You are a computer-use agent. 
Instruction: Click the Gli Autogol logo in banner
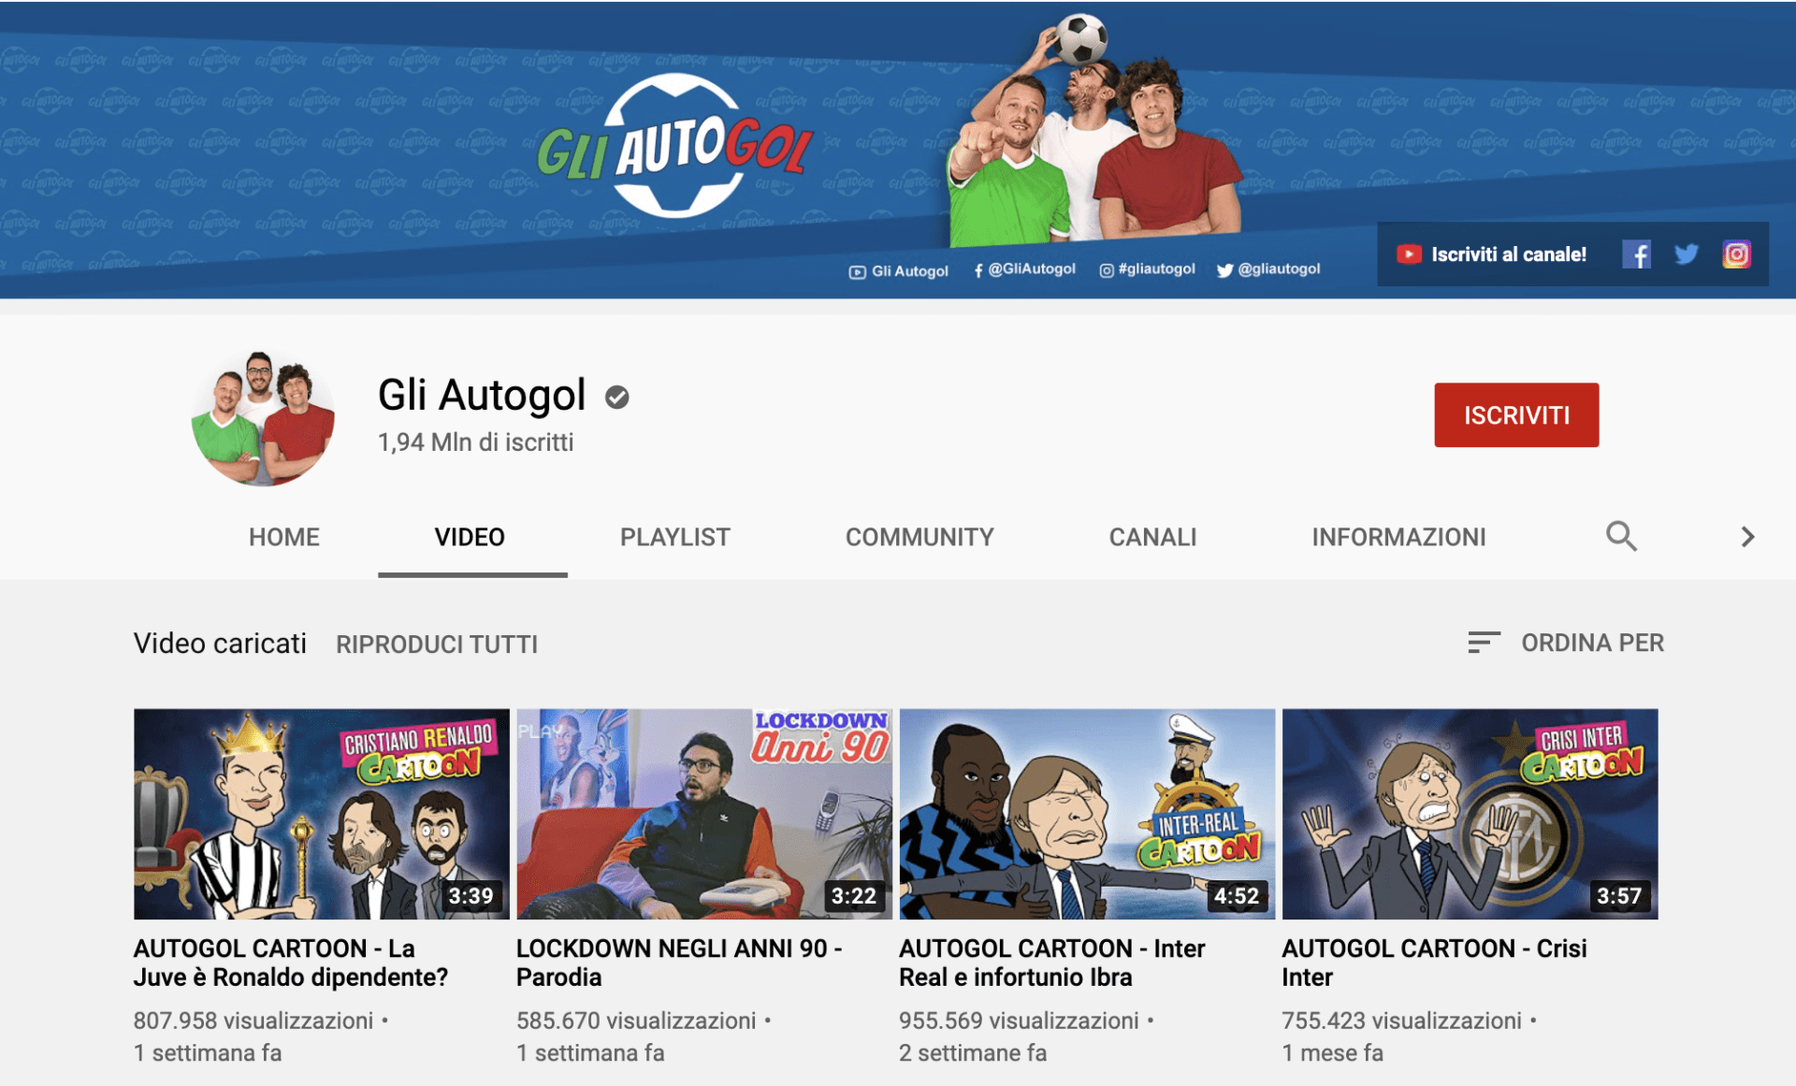coord(675,147)
